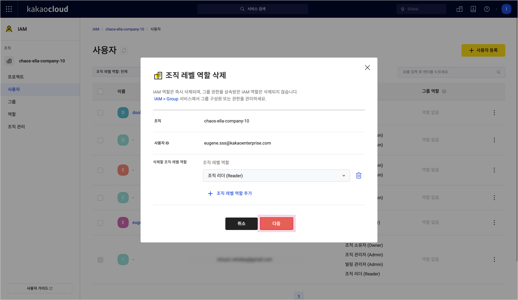This screenshot has width=518, height=300.
Task: Check the euge user row checkbox
Action: pyautogui.click(x=100, y=223)
